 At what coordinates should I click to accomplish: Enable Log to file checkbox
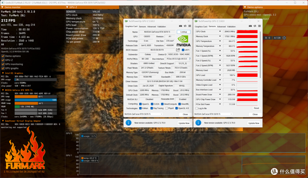click(196, 108)
